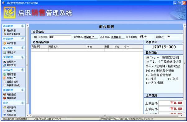The width and height of the screenshot is (187, 122).
Task: Click the 交班统计 icon
Action: tap(5, 62)
